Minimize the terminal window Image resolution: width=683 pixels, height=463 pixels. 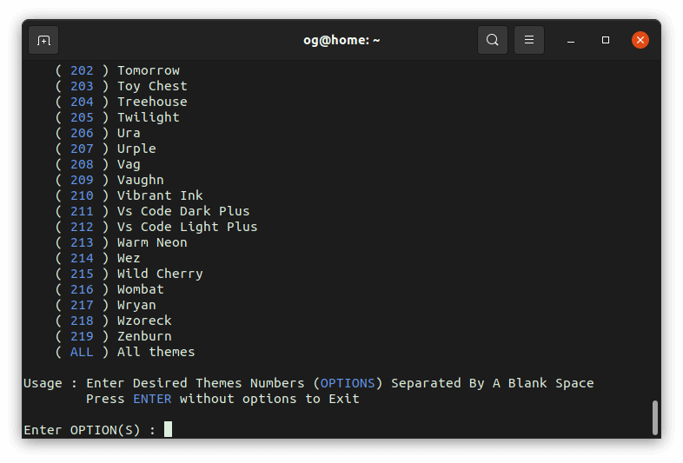(x=571, y=40)
